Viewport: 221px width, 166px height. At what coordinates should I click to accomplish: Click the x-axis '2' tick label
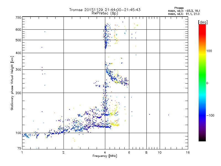(64, 152)
